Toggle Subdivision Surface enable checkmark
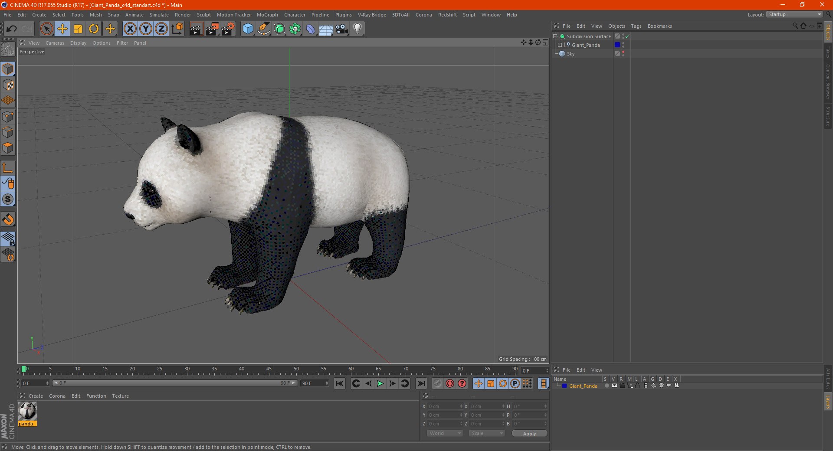This screenshot has width=833, height=451. 627,36
